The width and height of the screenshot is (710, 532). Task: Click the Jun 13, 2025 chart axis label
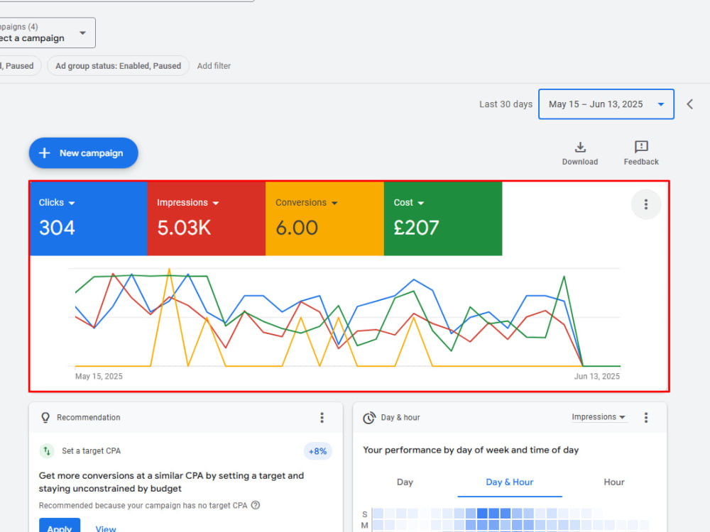click(x=597, y=377)
